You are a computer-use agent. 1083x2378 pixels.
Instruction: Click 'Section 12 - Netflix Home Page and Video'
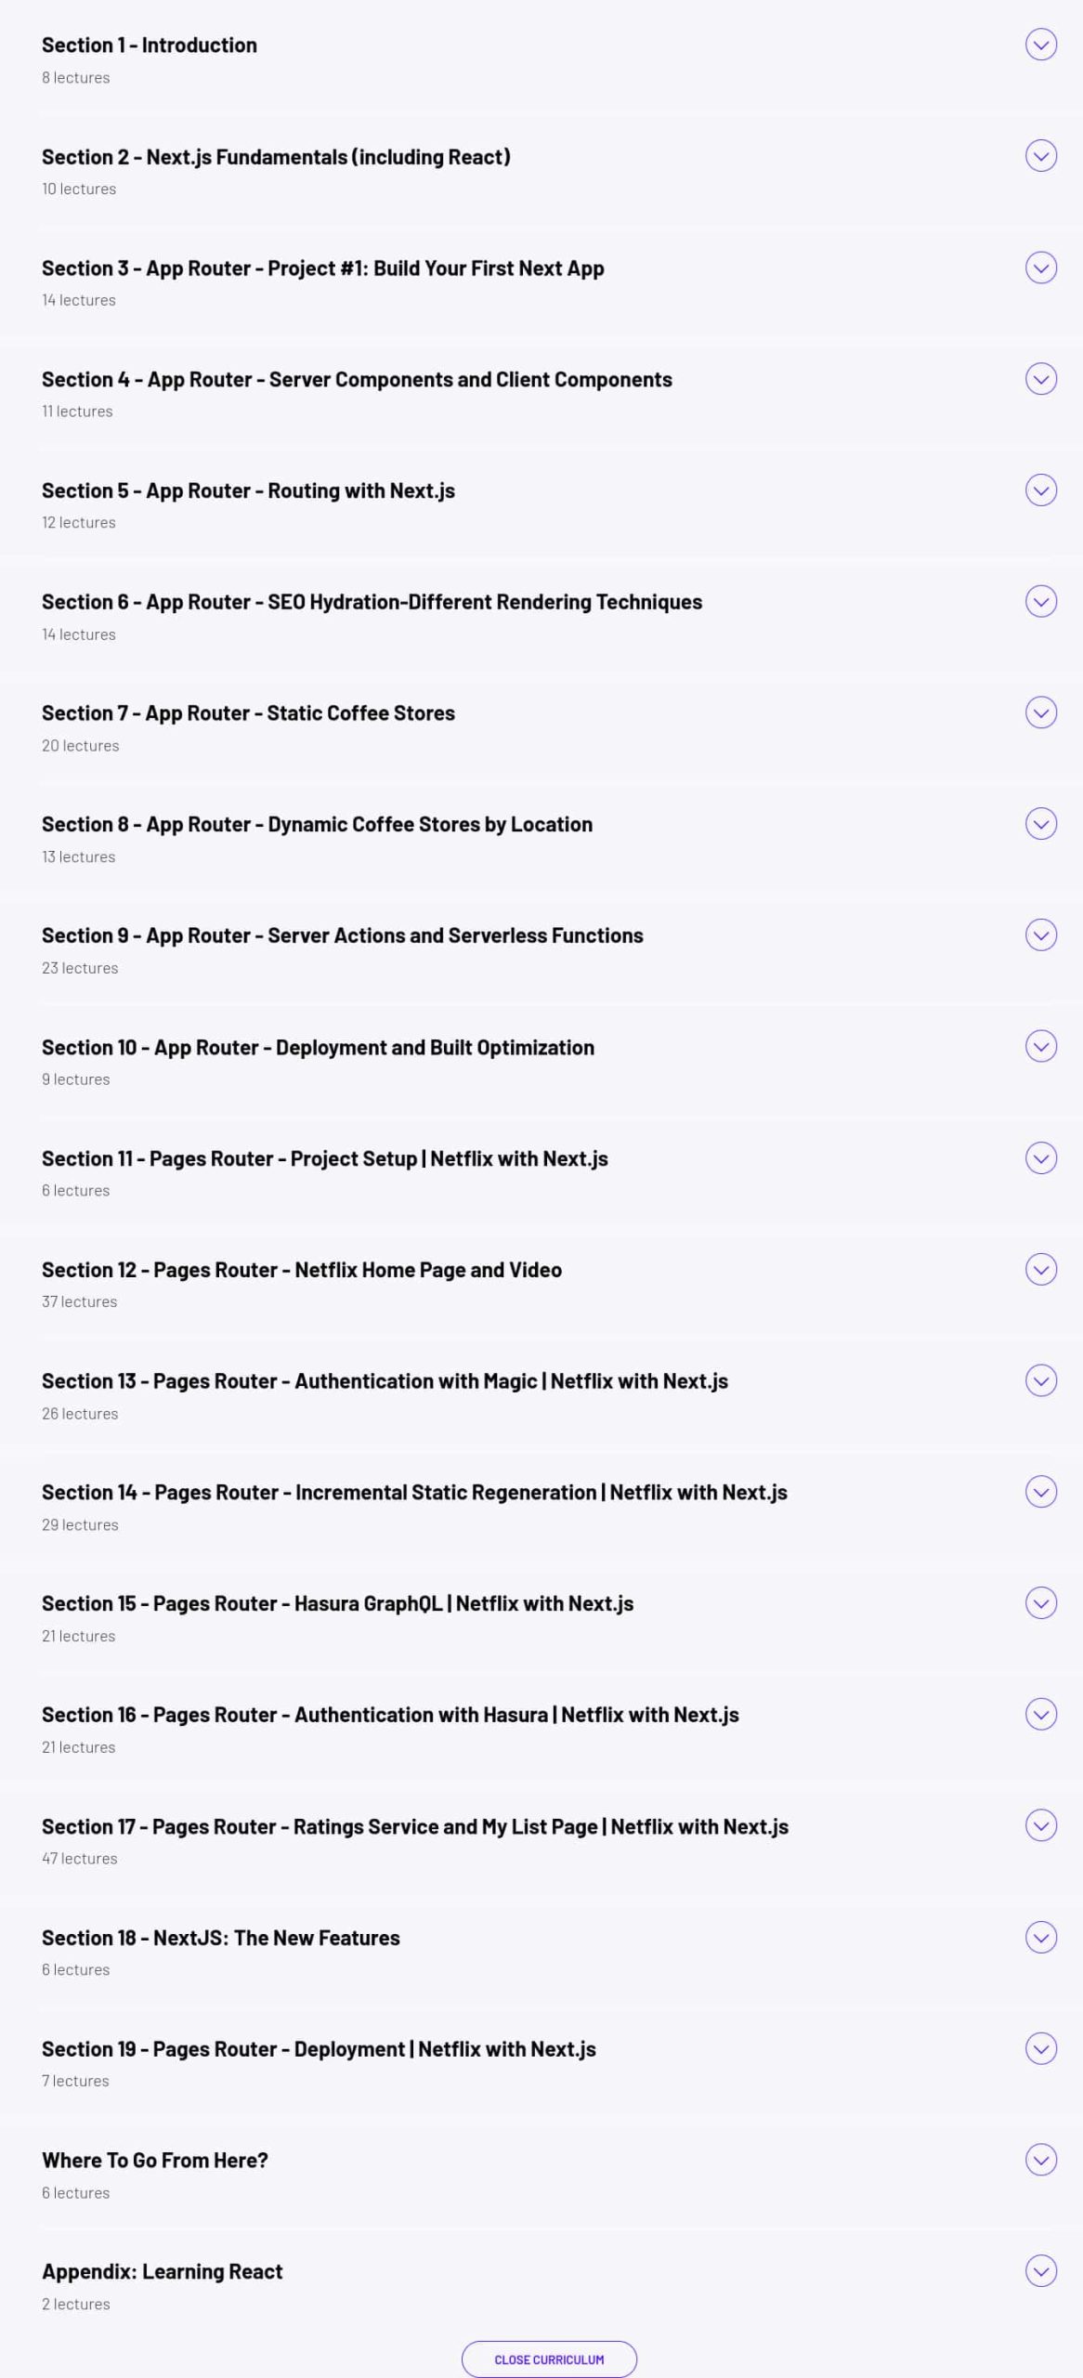(x=302, y=1270)
